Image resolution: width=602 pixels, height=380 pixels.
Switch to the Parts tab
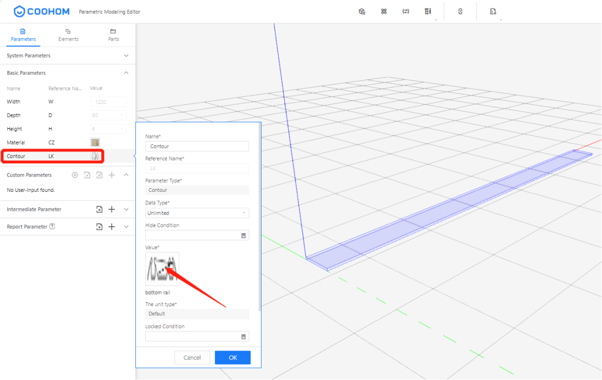[x=113, y=35]
